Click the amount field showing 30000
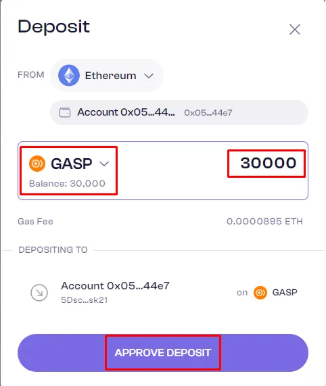The width and height of the screenshot is (326, 386). pyautogui.click(x=268, y=163)
